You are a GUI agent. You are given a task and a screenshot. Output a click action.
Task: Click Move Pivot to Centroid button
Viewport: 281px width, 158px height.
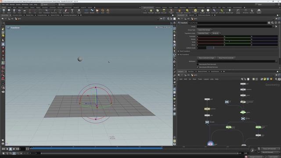226,58
